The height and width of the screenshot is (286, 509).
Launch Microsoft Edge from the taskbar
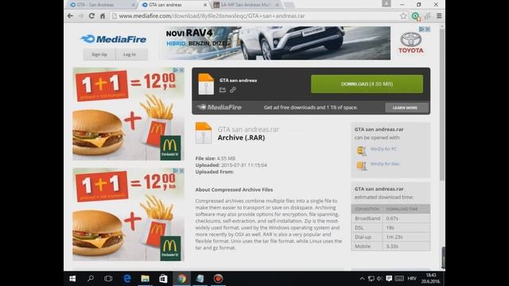coord(127,279)
